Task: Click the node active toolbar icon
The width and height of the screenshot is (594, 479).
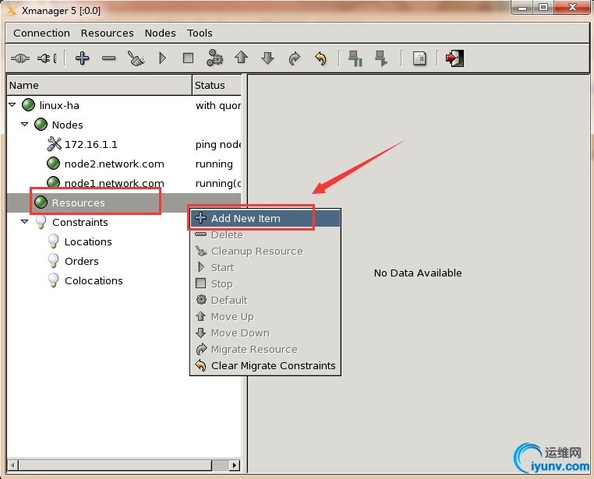Action: pos(381,58)
